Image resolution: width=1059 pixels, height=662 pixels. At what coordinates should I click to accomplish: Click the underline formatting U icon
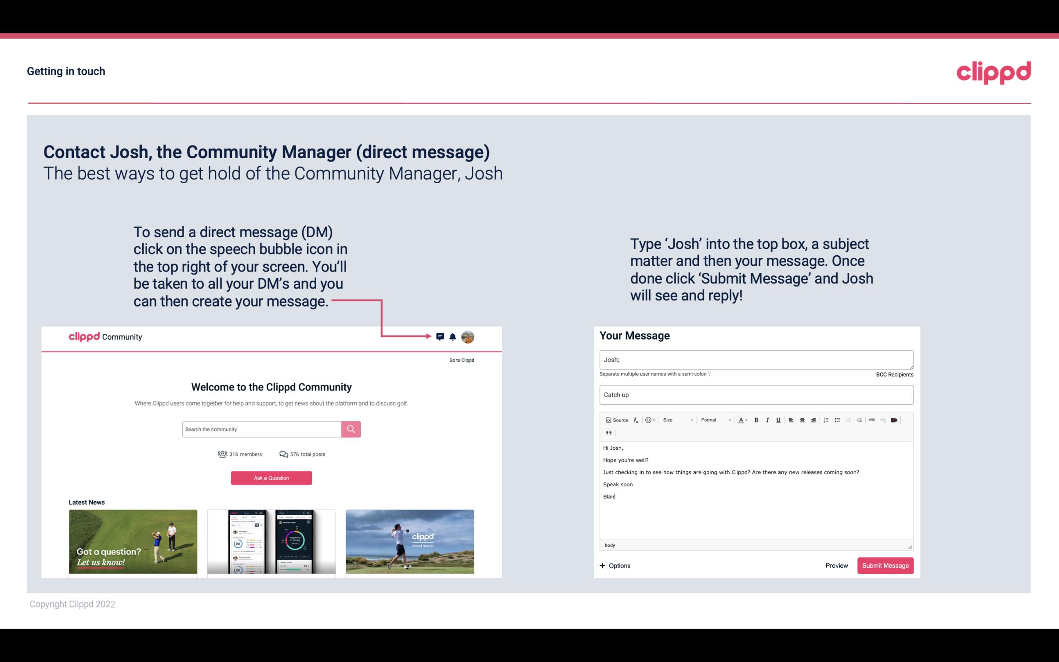coord(777,420)
